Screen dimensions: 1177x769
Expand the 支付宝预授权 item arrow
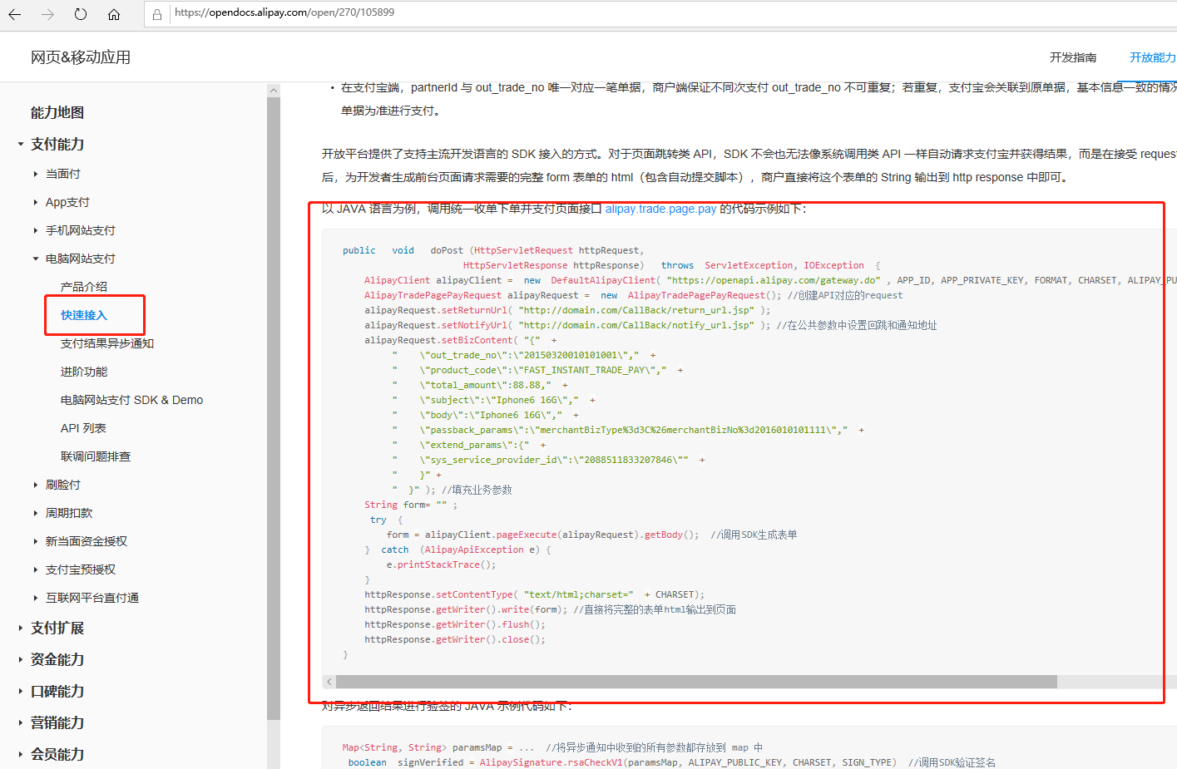pyautogui.click(x=36, y=569)
